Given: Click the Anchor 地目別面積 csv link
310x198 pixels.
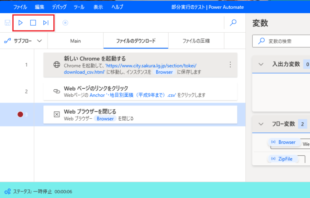Looking at the screenshot, I should pyautogui.click(x=133, y=95).
